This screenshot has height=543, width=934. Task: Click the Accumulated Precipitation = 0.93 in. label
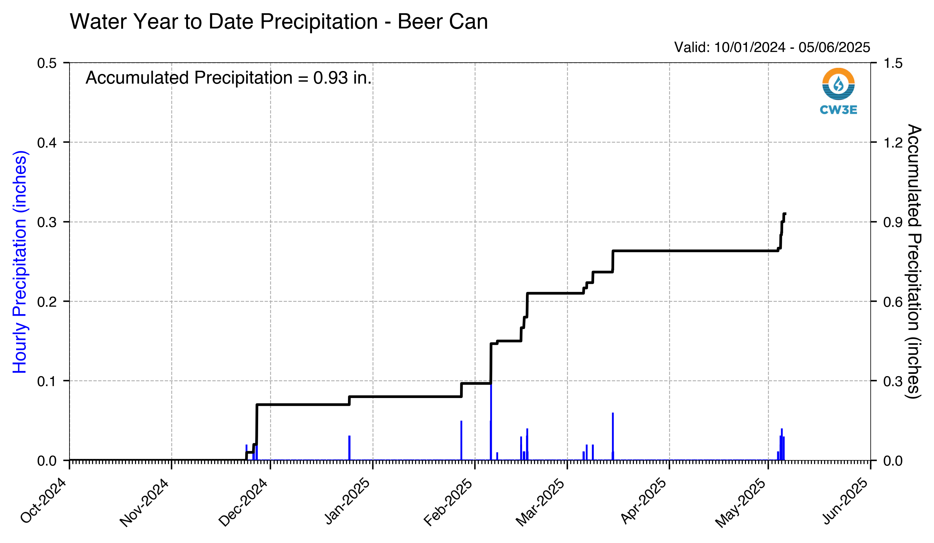[x=228, y=78]
